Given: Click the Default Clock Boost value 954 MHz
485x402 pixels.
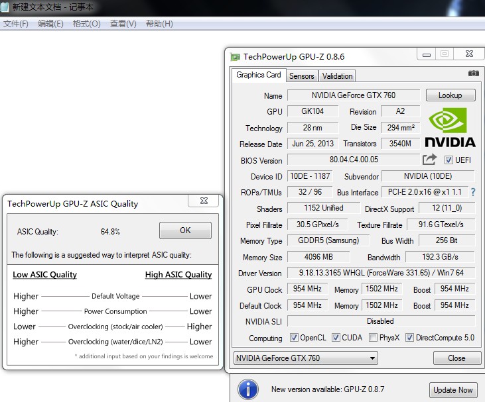Looking at the screenshot, I should [x=454, y=305].
